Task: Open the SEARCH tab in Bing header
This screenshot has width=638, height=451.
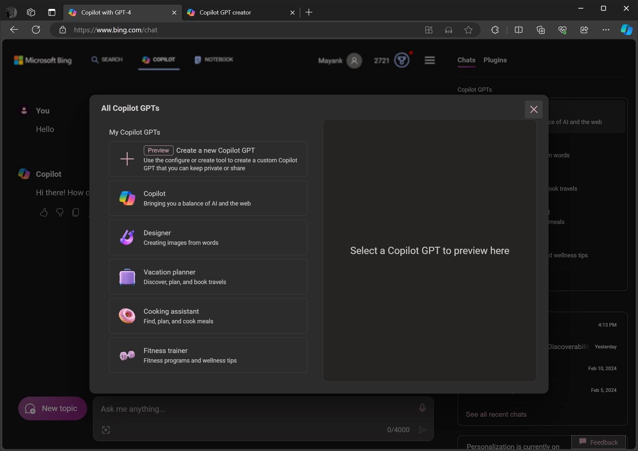Action: click(107, 60)
